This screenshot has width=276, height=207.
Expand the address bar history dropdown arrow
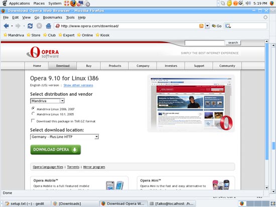[207, 26]
